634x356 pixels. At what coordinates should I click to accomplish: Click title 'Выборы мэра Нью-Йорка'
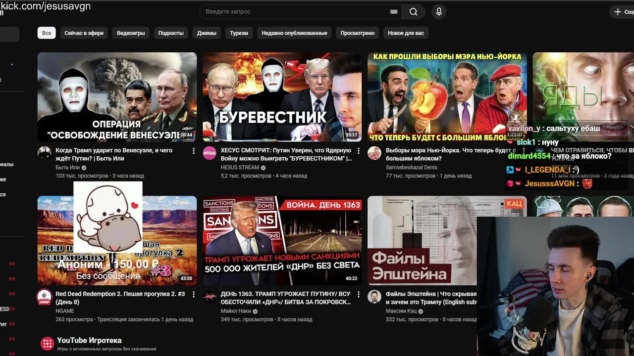pos(451,154)
